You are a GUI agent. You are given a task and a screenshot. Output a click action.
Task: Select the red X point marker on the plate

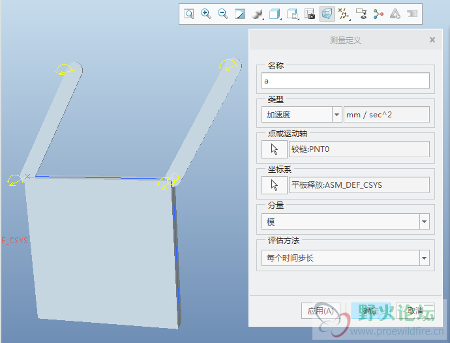coord(27,176)
